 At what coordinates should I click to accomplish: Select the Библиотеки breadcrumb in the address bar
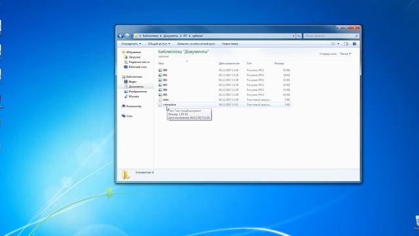click(x=150, y=36)
